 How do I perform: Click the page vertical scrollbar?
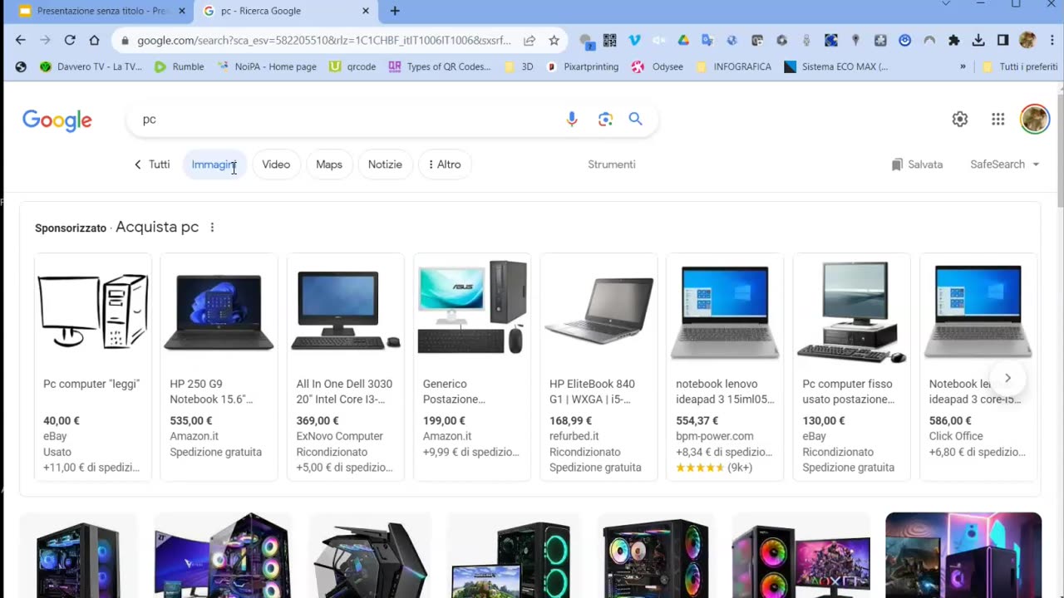click(x=1059, y=149)
